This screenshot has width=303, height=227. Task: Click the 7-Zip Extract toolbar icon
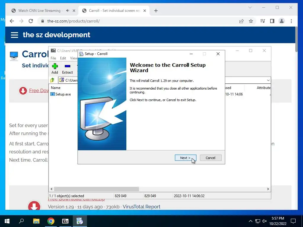tap(67, 69)
